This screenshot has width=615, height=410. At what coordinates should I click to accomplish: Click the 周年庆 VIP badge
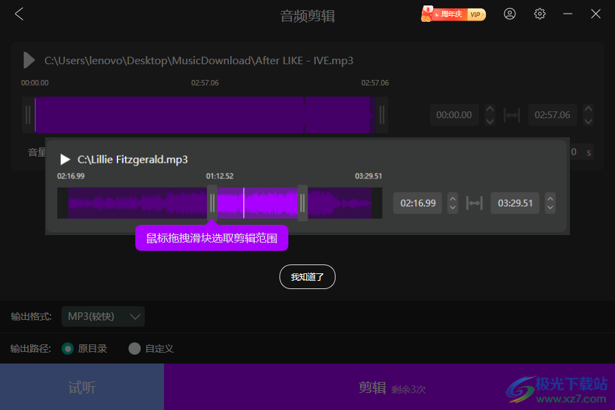click(x=453, y=14)
